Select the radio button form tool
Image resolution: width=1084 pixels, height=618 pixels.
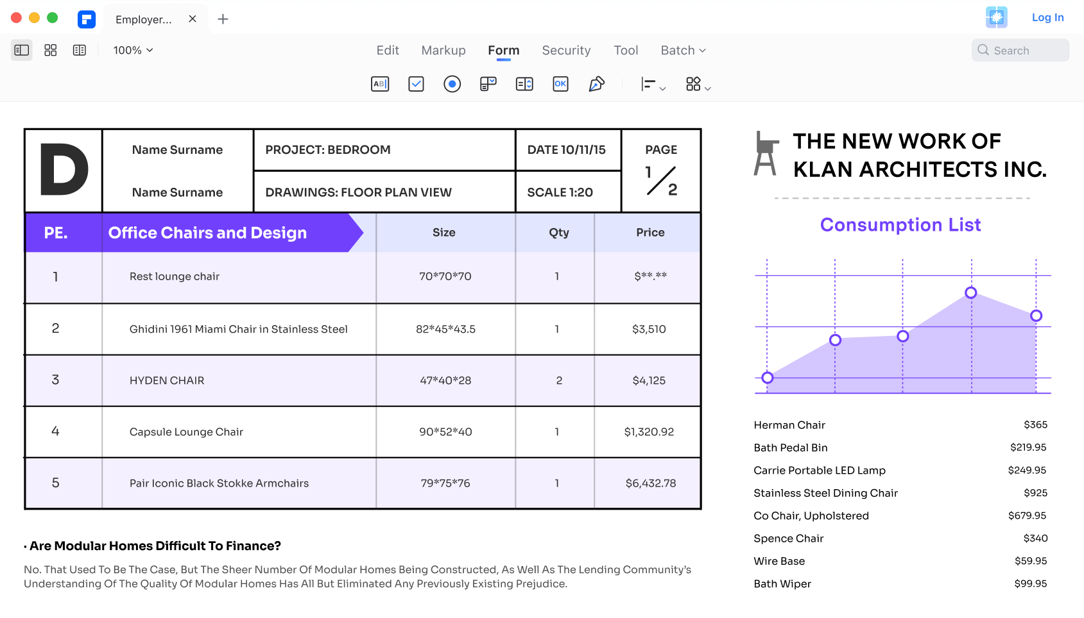[452, 84]
